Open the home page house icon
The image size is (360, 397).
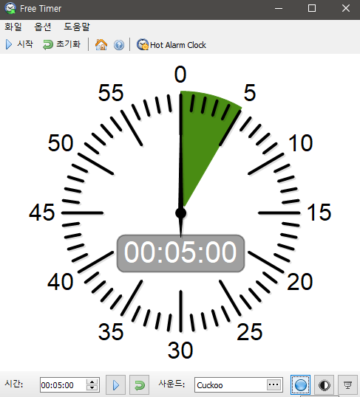coord(101,45)
